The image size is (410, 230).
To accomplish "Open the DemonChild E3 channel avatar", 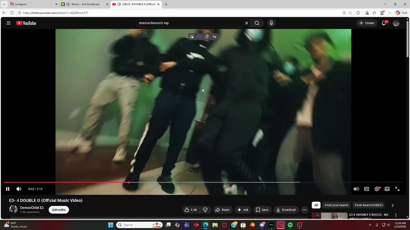I will click(x=13, y=209).
